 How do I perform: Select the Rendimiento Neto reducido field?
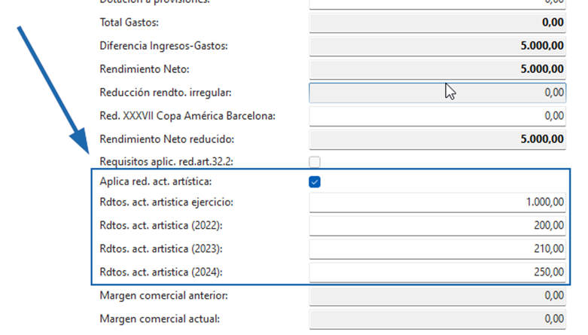pos(437,139)
